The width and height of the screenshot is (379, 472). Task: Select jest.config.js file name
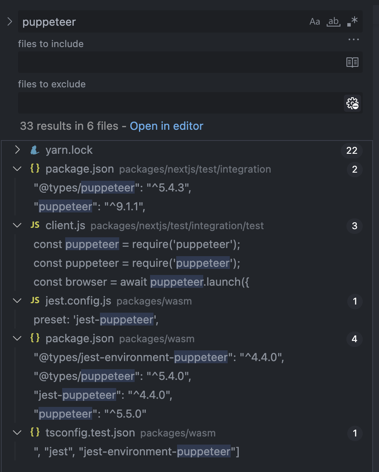click(78, 301)
